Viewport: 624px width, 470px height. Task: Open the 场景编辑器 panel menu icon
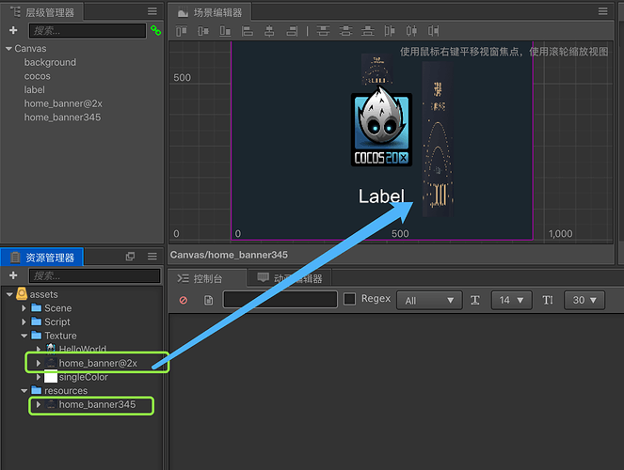coord(603,11)
